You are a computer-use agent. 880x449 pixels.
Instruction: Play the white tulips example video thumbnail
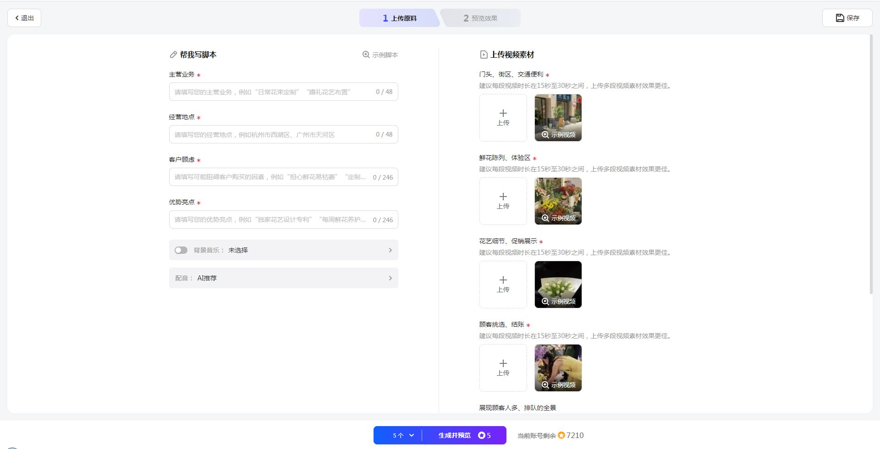click(x=558, y=285)
